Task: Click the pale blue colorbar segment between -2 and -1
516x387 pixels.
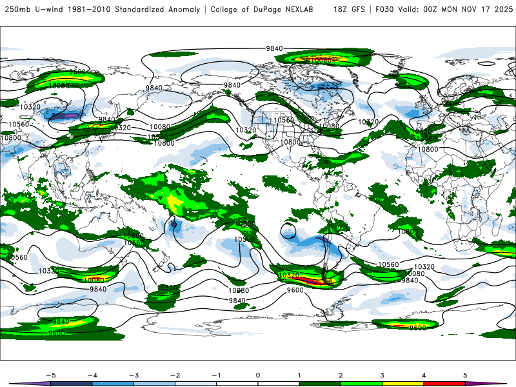Action: (x=196, y=384)
